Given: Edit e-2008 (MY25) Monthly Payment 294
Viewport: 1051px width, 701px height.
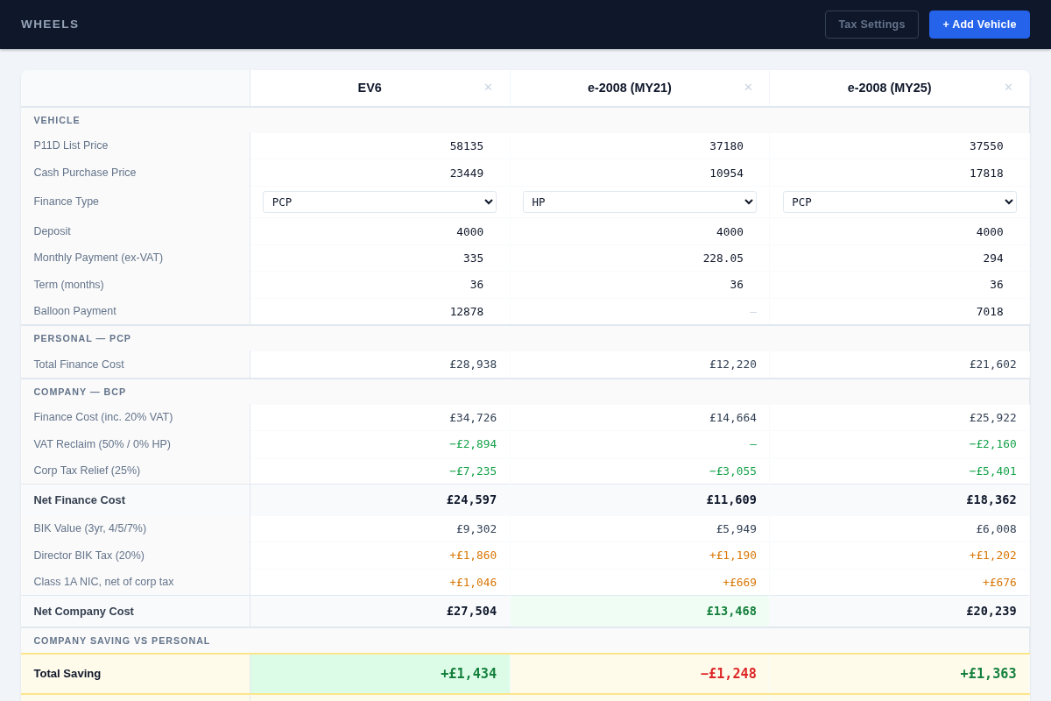Looking at the screenshot, I should pyautogui.click(x=899, y=258).
